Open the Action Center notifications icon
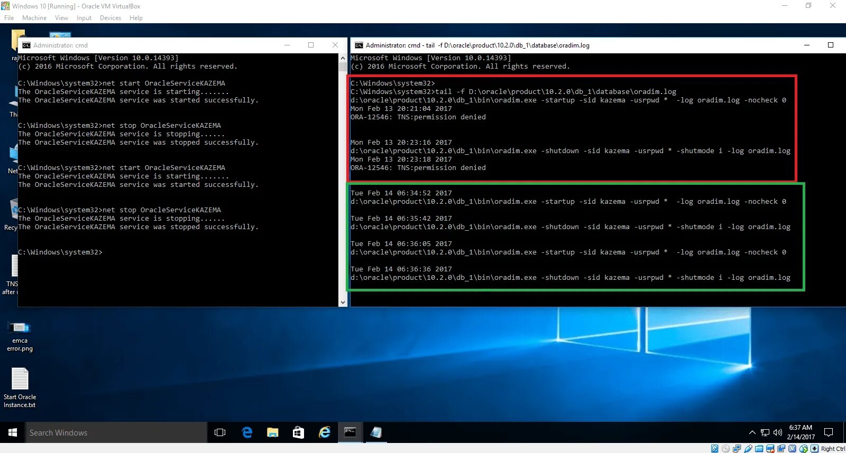This screenshot has width=846, height=453. pyautogui.click(x=829, y=432)
